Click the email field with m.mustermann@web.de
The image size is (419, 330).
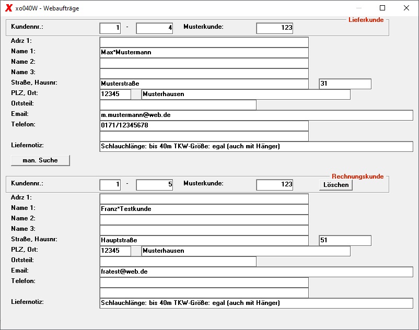pos(257,115)
